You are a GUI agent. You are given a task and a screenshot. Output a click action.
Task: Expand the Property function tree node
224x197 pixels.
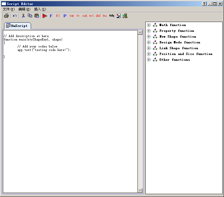[149, 31]
